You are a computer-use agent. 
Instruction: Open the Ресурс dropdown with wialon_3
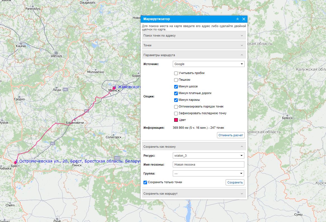pyautogui.click(x=208, y=156)
